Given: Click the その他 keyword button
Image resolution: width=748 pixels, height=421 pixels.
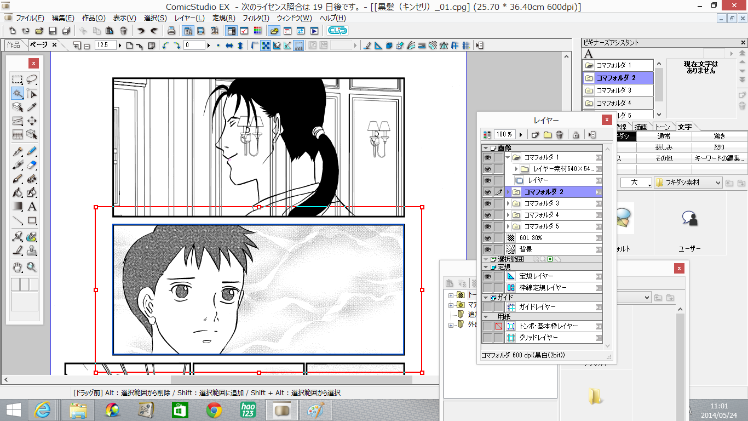Looking at the screenshot, I should pyautogui.click(x=664, y=158).
